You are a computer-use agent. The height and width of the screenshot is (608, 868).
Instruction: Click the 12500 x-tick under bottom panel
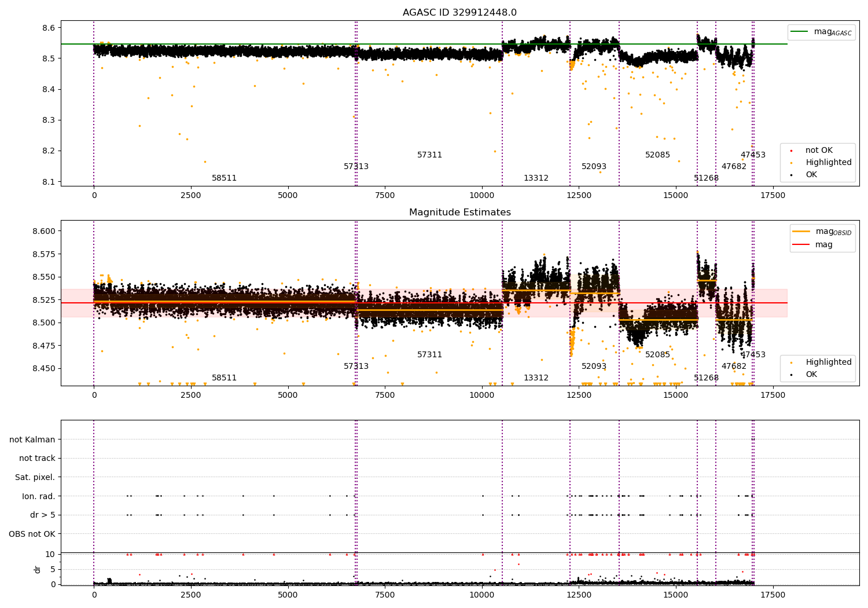[579, 595]
